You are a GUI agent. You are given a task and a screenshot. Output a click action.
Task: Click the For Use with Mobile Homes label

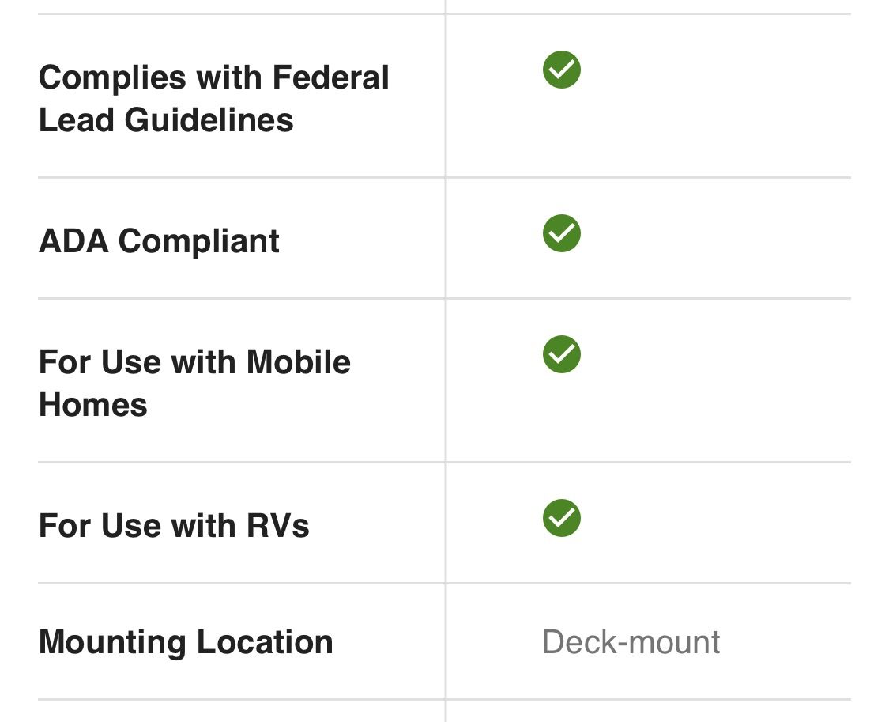pos(194,384)
